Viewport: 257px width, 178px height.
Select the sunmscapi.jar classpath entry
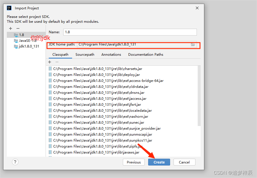[x=122, y=134]
